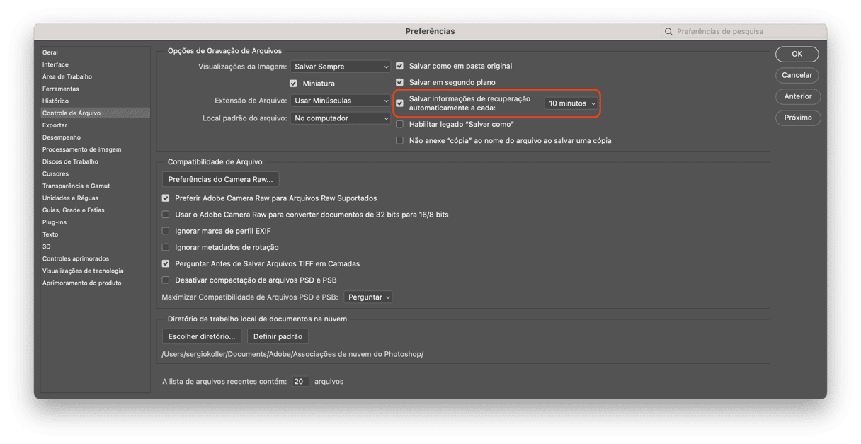This screenshot has width=861, height=444.
Task: Enable Não anexe "cópia" checkbox
Action: (399, 140)
